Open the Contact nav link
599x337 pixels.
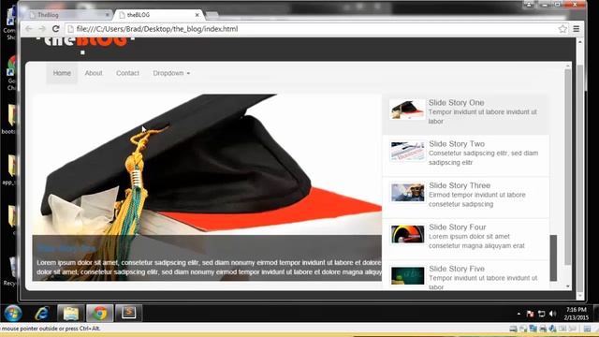coord(127,73)
